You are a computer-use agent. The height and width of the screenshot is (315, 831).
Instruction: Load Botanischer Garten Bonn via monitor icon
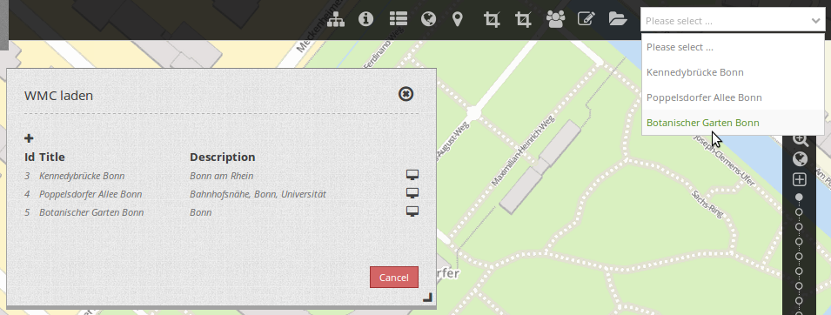pos(412,211)
